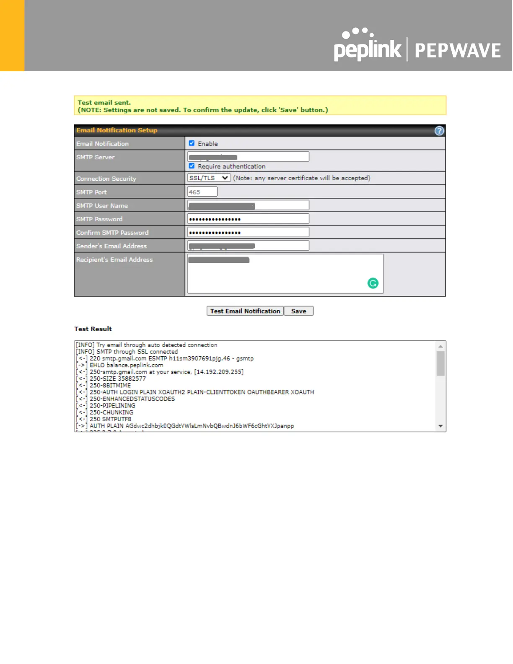Click the '250-CHUNKING' log line
The image size is (513, 664).
[x=105, y=412]
